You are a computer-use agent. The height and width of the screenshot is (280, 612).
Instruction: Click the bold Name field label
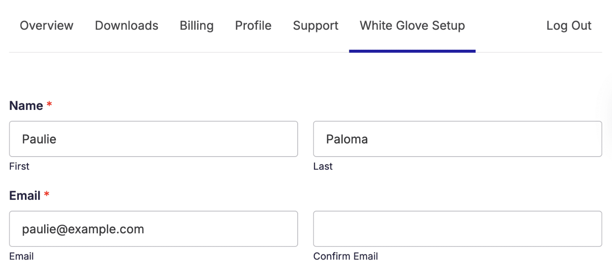[x=26, y=106]
